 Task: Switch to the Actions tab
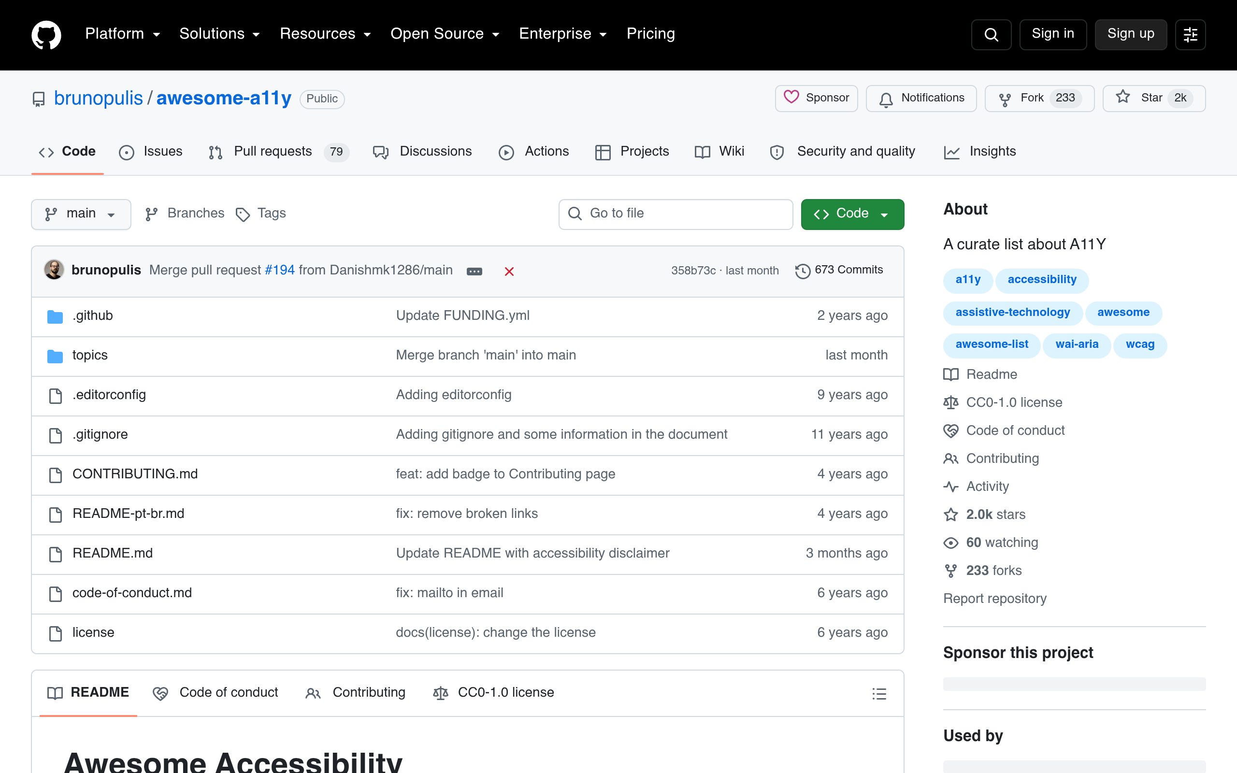click(x=533, y=152)
